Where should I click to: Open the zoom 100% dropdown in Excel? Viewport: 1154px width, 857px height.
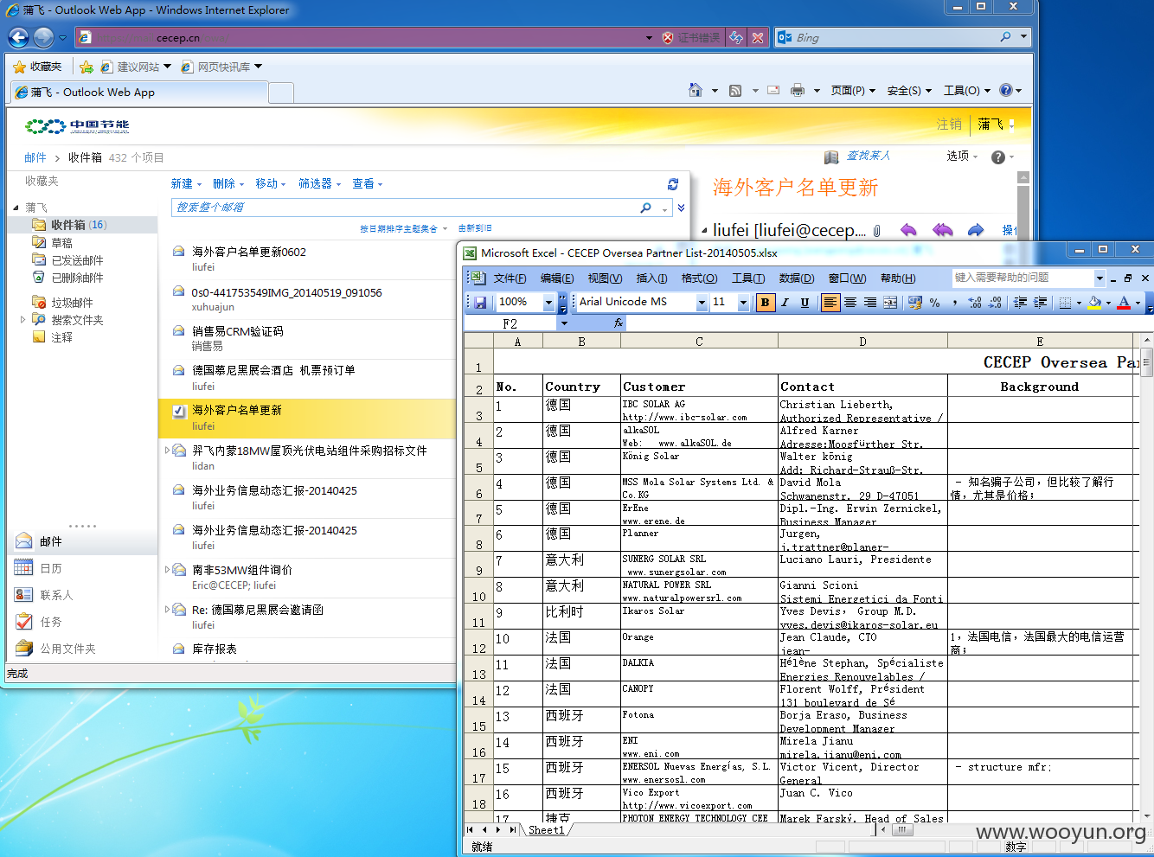[x=548, y=302]
